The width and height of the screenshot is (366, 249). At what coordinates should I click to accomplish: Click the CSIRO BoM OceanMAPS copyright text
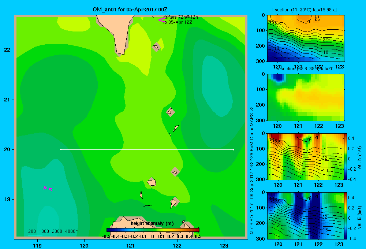click(x=252, y=170)
